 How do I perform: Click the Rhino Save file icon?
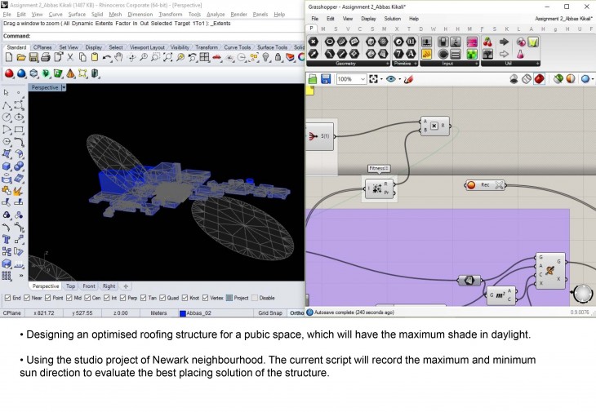(31, 58)
